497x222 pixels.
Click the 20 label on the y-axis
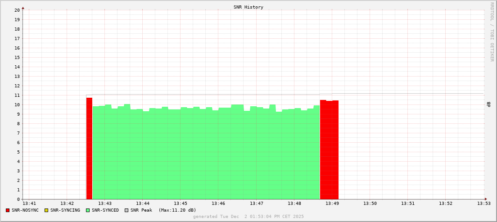coord(17,10)
